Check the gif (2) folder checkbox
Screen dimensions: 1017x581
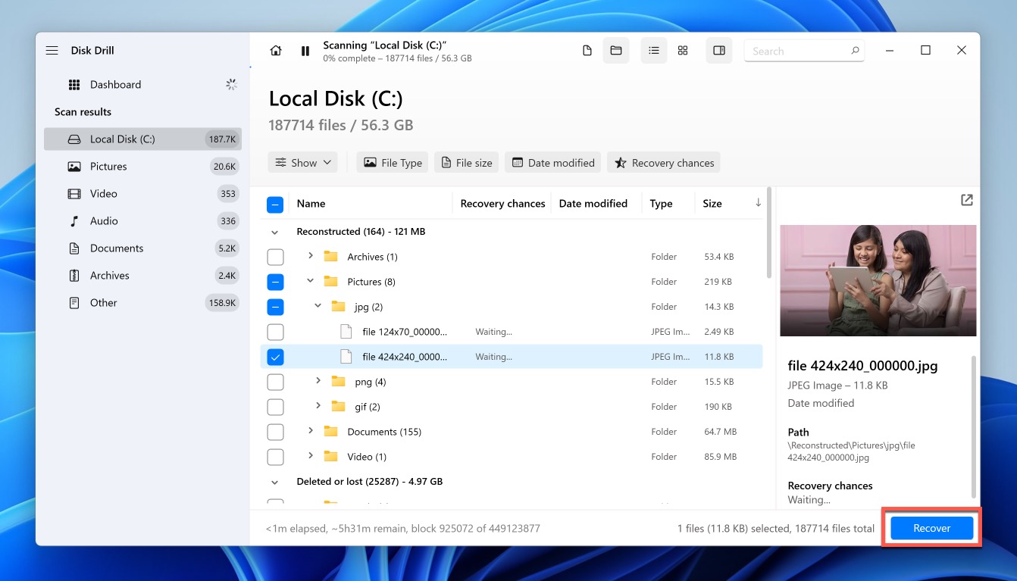tap(275, 407)
